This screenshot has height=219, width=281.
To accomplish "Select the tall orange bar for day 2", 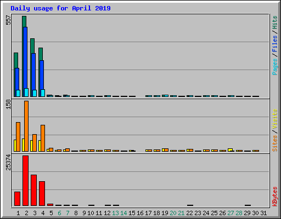I will coord(26,126).
